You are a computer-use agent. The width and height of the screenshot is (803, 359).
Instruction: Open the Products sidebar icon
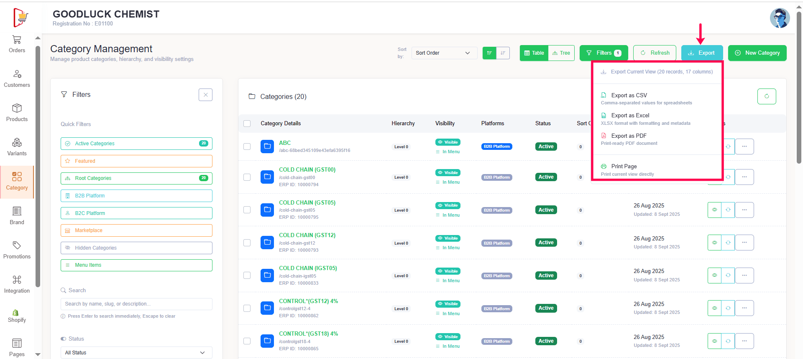(x=17, y=113)
